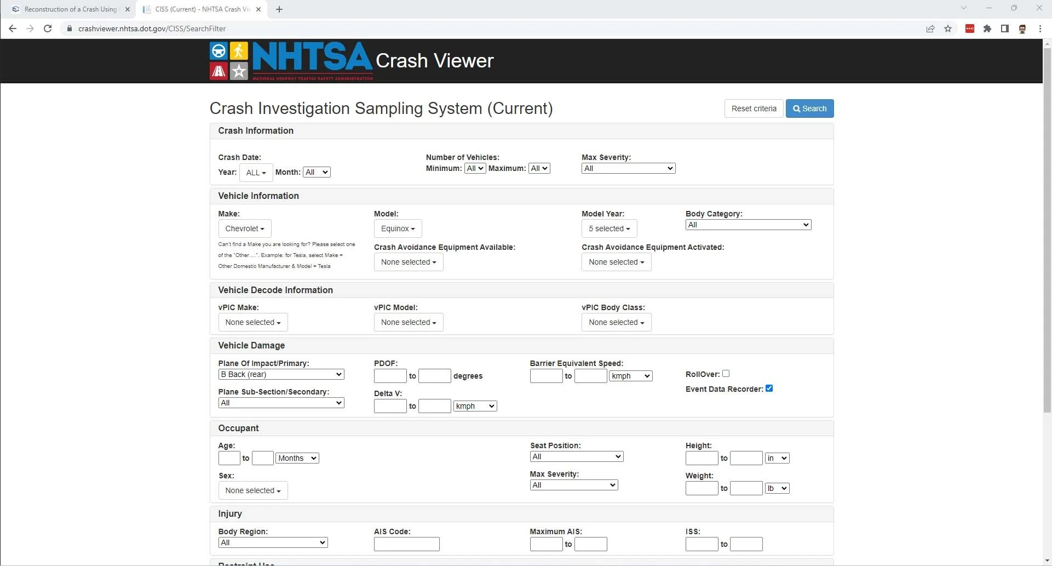The height and width of the screenshot is (566, 1052).
Task: Click the star icon in the NHTSA logo
Action: pyautogui.click(x=239, y=71)
